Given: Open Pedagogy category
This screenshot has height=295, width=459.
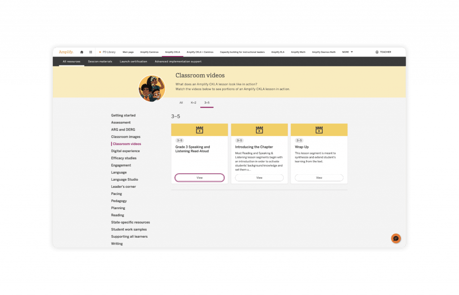Looking at the screenshot, I should [119, 201].
